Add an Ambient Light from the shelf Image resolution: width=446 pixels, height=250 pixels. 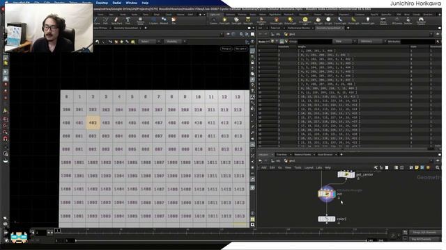(x=368, y=20)
